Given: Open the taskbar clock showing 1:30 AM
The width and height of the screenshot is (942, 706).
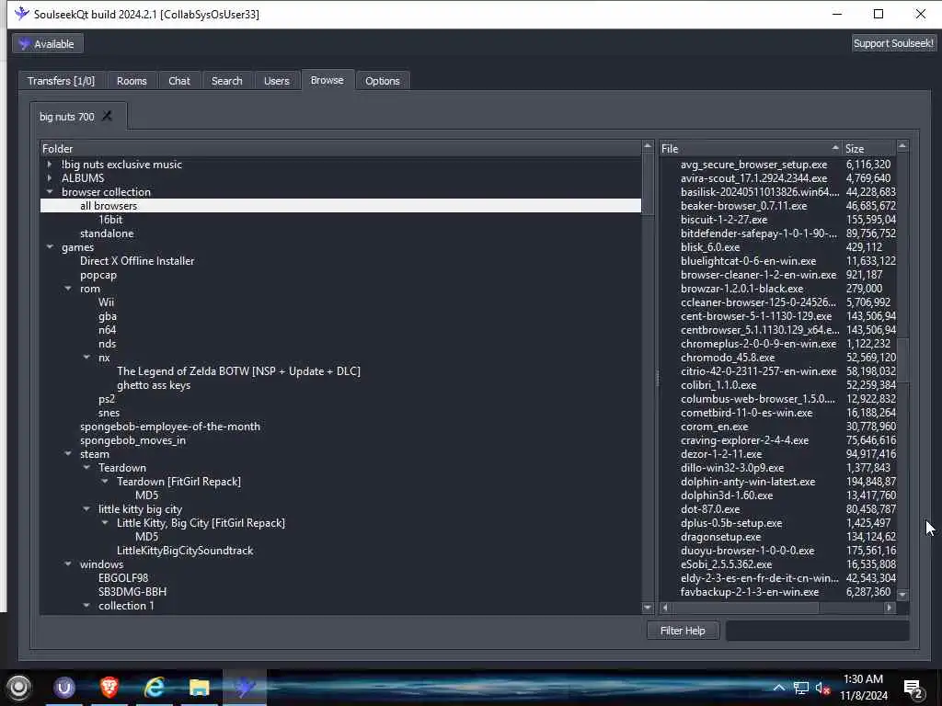Looking at the screenshot, I should coord(863,688).
